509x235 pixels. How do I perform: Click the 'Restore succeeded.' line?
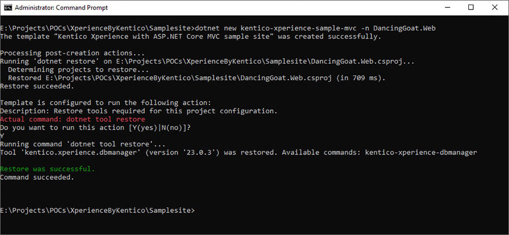click(37, 86)
